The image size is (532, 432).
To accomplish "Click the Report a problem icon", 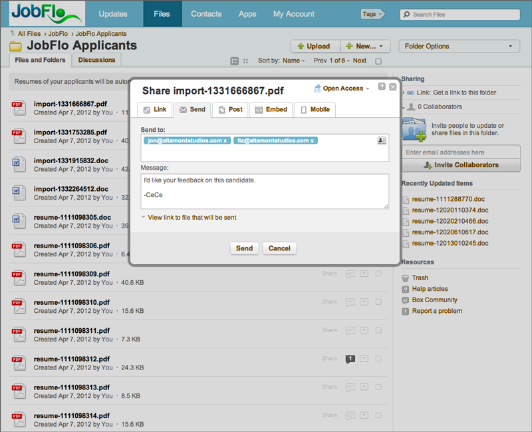I will click(x=405, y=312).
